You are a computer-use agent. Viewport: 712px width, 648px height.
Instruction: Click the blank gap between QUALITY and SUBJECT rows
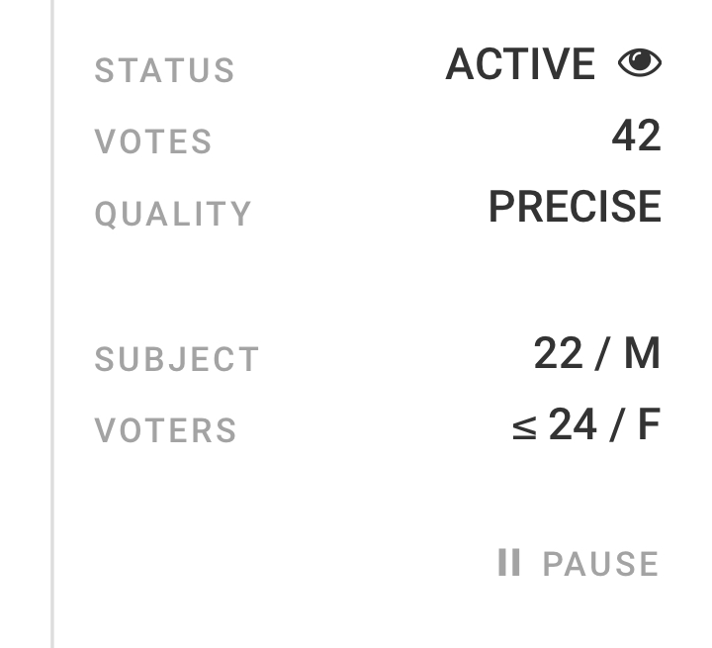tap(376, 284)
